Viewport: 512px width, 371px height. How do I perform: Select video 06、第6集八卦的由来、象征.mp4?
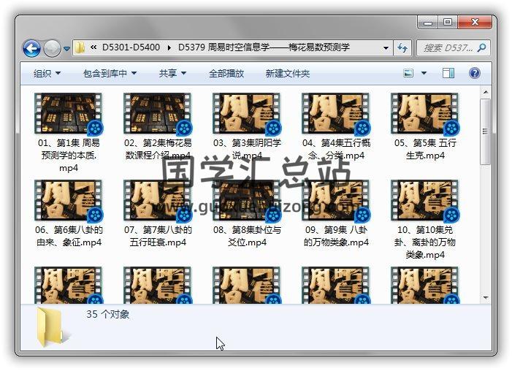click(x=68, y=213)
